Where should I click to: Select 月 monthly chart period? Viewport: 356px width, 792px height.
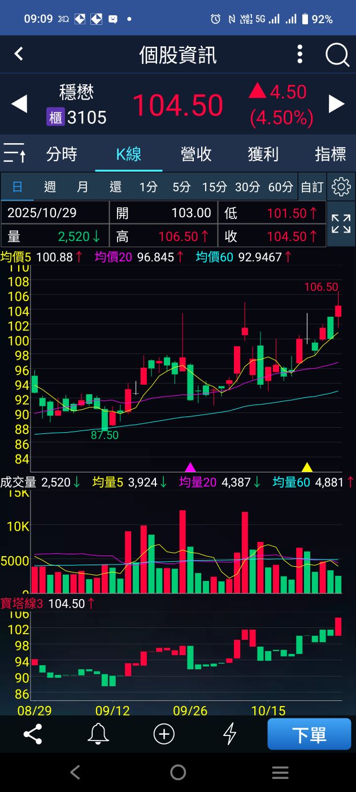83,187
